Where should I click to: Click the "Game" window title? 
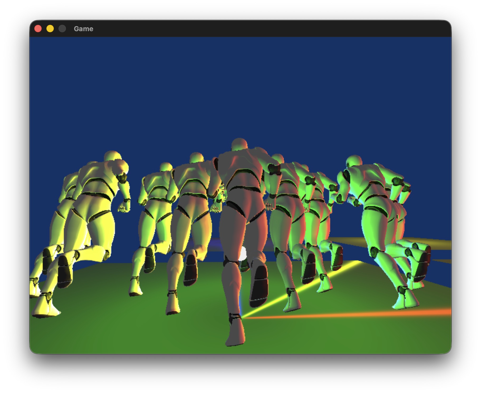(83, 29)
